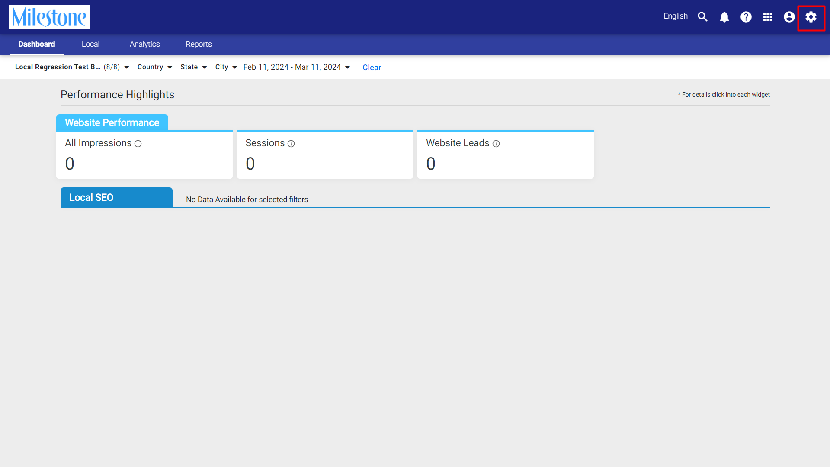Show info icon for Website Leads
Viewport: 830px width, 467px height.
496,144
